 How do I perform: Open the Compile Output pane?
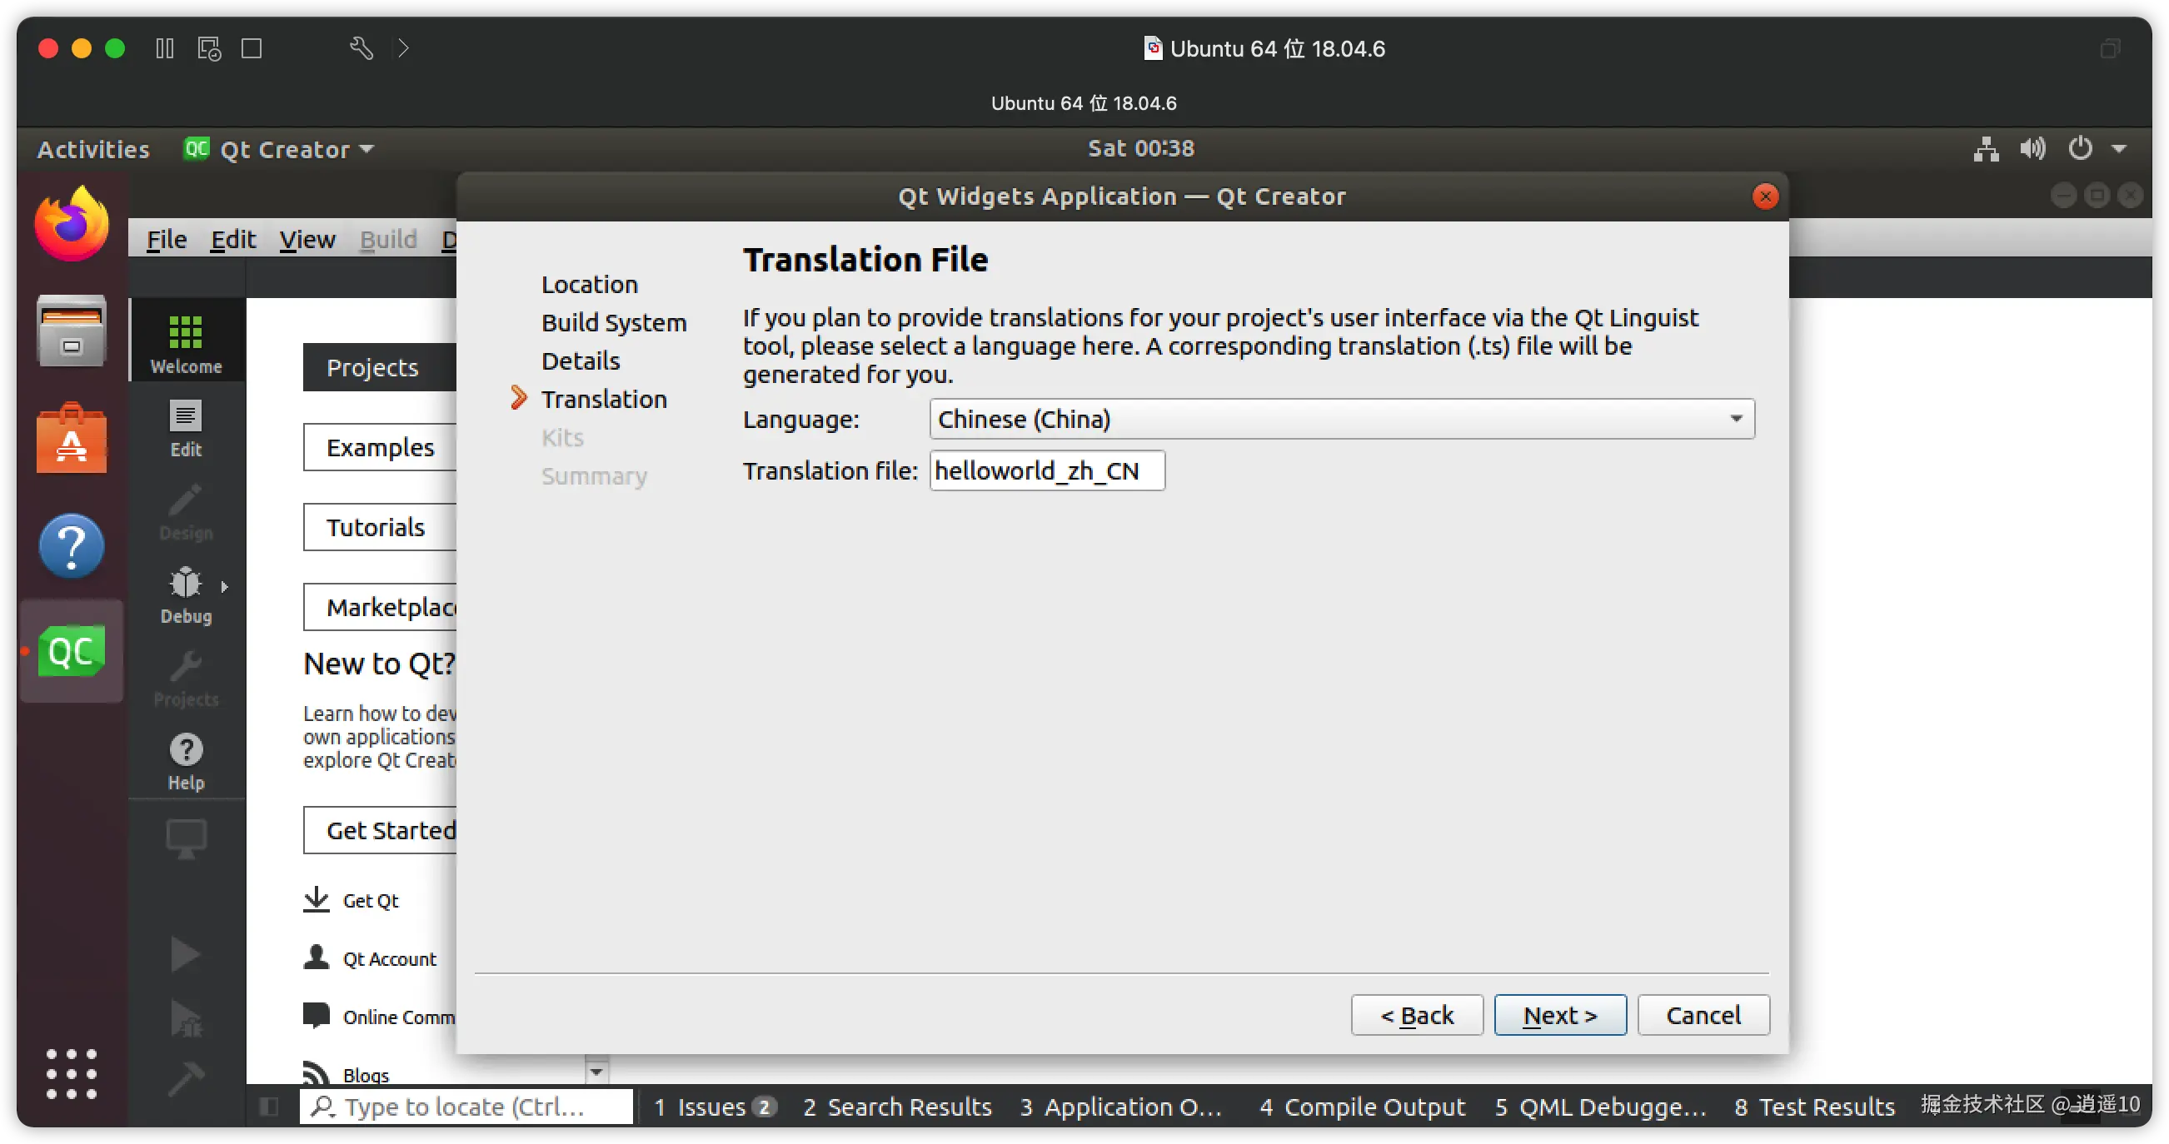point(1362,1107)
